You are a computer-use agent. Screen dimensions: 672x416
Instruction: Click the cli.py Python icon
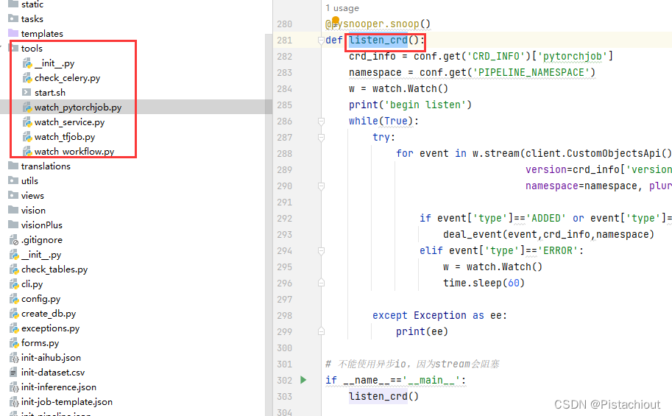pos(14,284)
